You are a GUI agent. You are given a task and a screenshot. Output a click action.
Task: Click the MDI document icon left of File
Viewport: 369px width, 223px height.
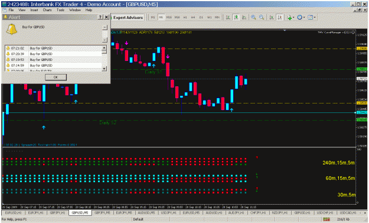(x=5, y=10)
